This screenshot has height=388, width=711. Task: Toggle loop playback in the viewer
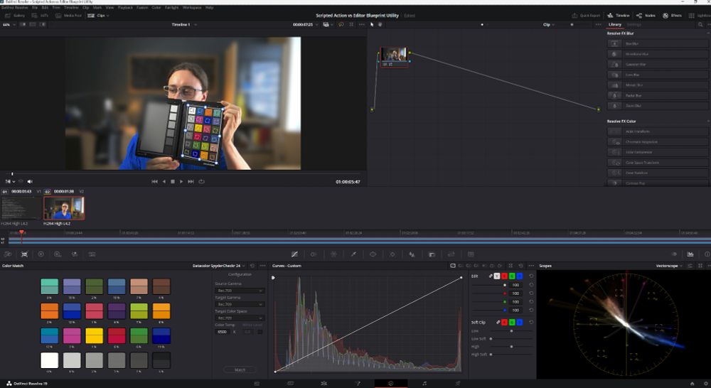point(201,181)
